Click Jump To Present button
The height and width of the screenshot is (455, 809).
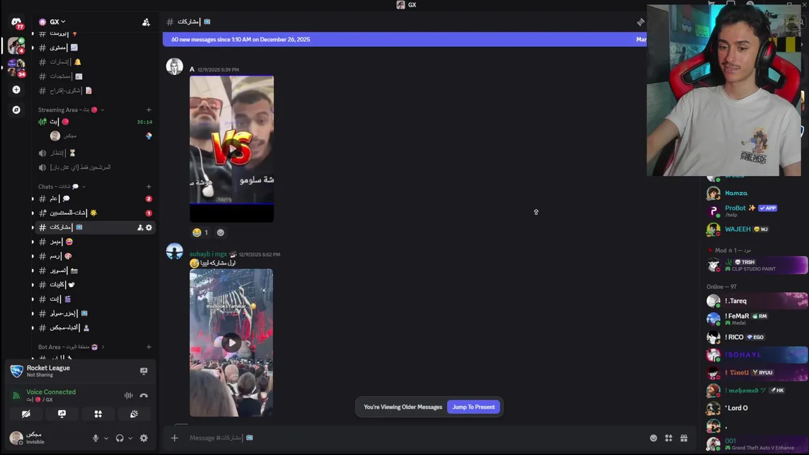[473, 407]
